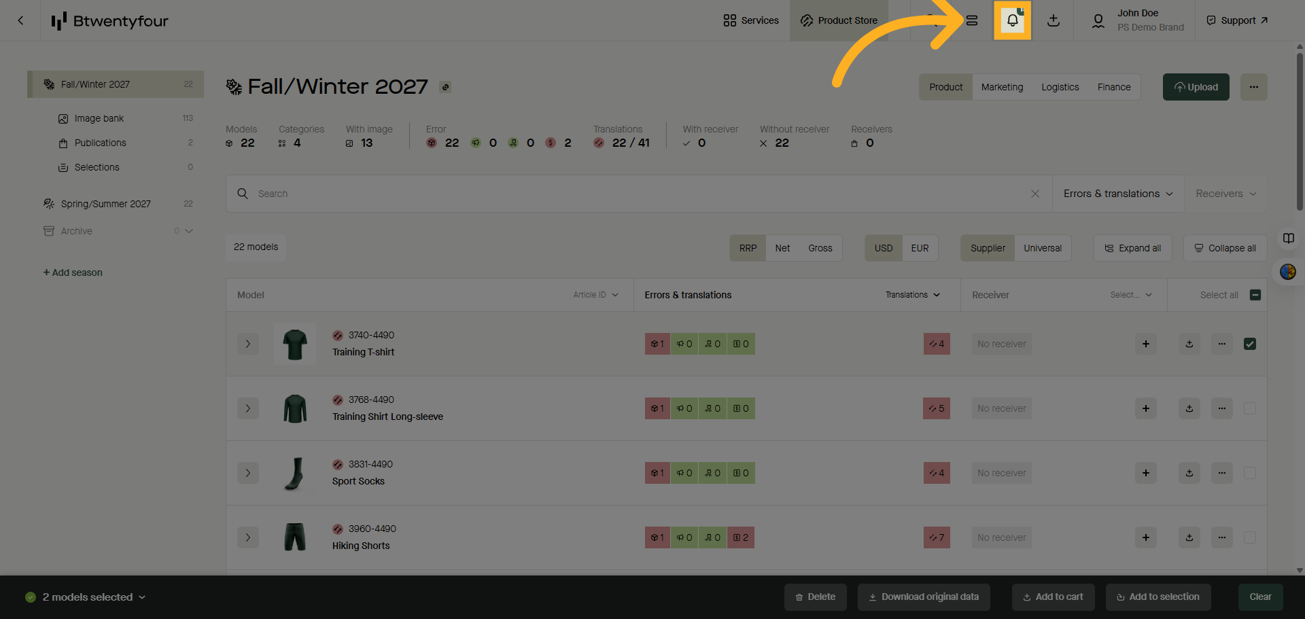The height and width of the screenshot is (619, 1305).
Task: Focus the Search input field
Action: click(x=639, y=194)
